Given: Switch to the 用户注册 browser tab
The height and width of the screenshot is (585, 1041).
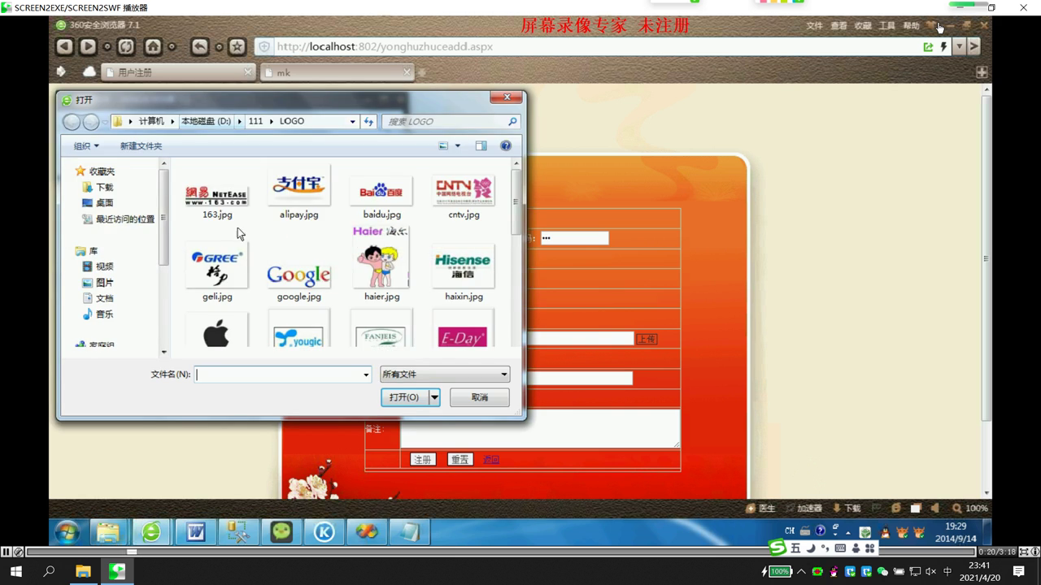Looking at the screenshot, I should pos(178,72).
